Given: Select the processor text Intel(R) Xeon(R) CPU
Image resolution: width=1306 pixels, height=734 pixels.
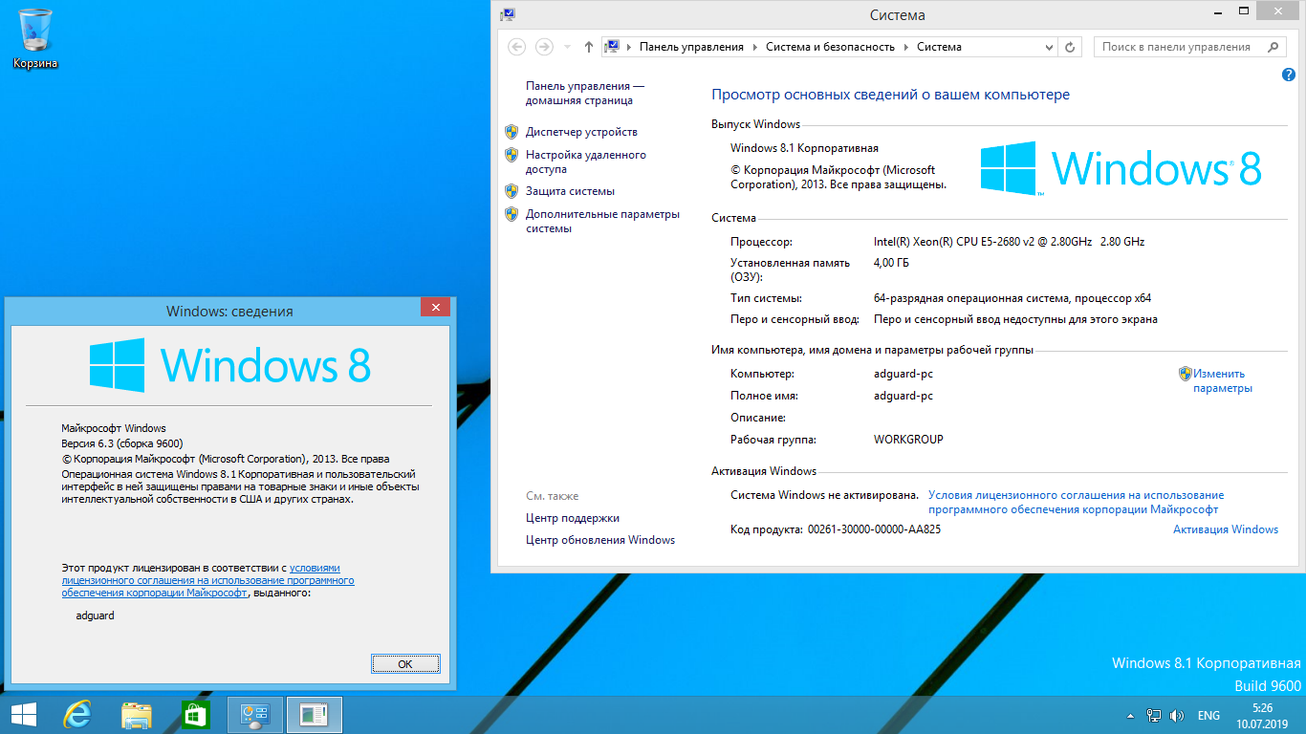Looking at the screenshot, I should 1009,242.
